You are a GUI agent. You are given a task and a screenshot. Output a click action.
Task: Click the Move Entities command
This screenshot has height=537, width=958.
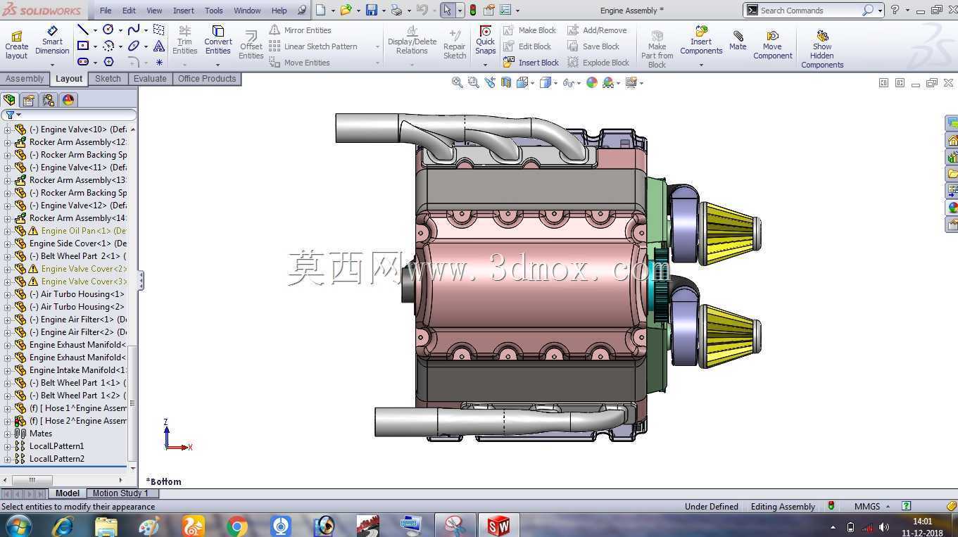pyautogui.click(x=299, y=63)
